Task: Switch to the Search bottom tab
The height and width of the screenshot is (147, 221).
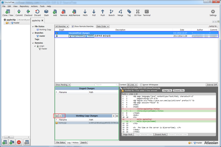Action: 83,142
